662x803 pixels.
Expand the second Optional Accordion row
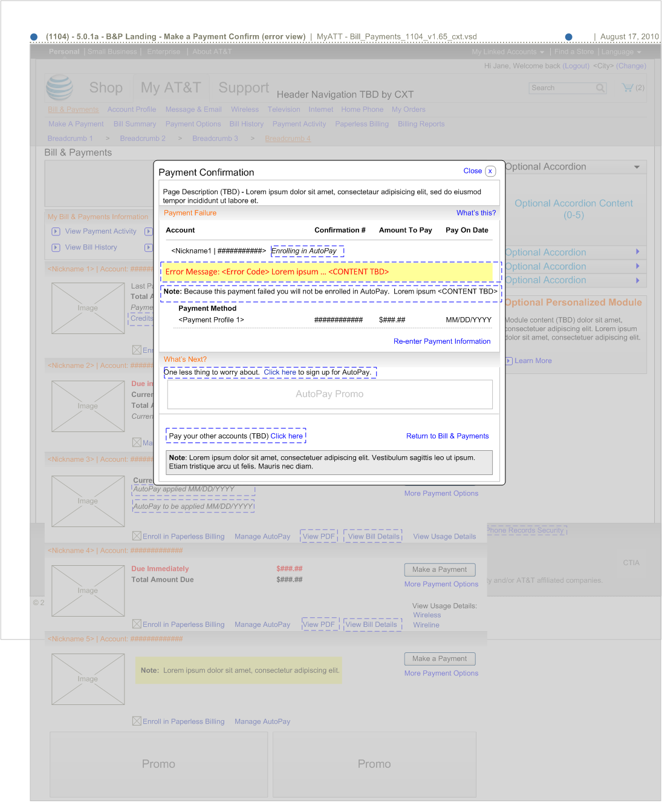click(575, 252)
